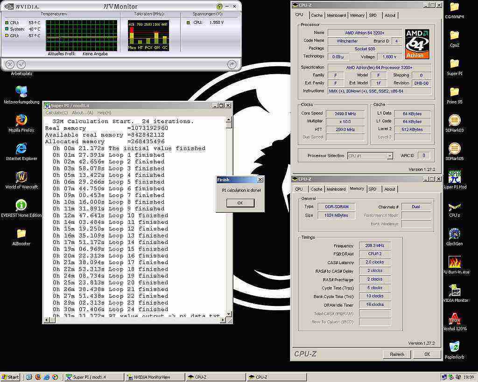Click the temperature history graph in NVMonitor
This screenshot has height=382, width=478.
(81, 35)
